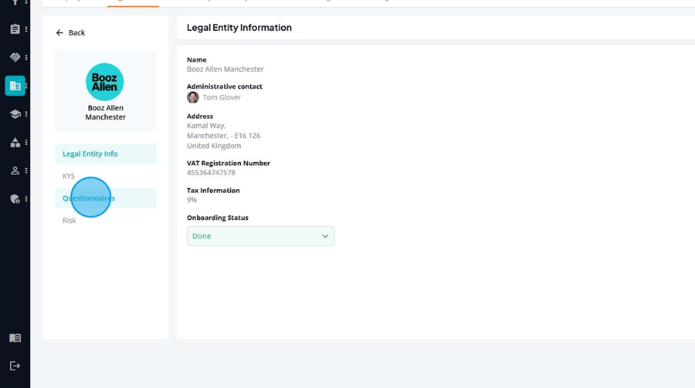Viewport: 695px width, 388px height.
Task: Click the logout icon in the sidebar
Action: tap(15, 366)
